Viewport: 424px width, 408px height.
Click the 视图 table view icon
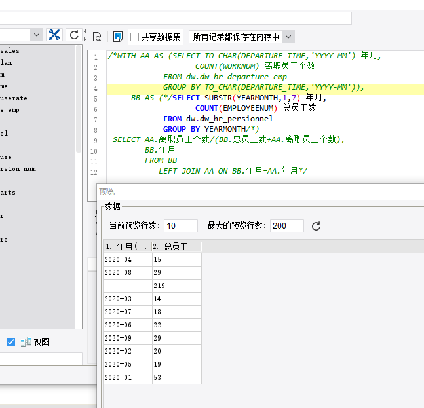(x=26, y=342)
